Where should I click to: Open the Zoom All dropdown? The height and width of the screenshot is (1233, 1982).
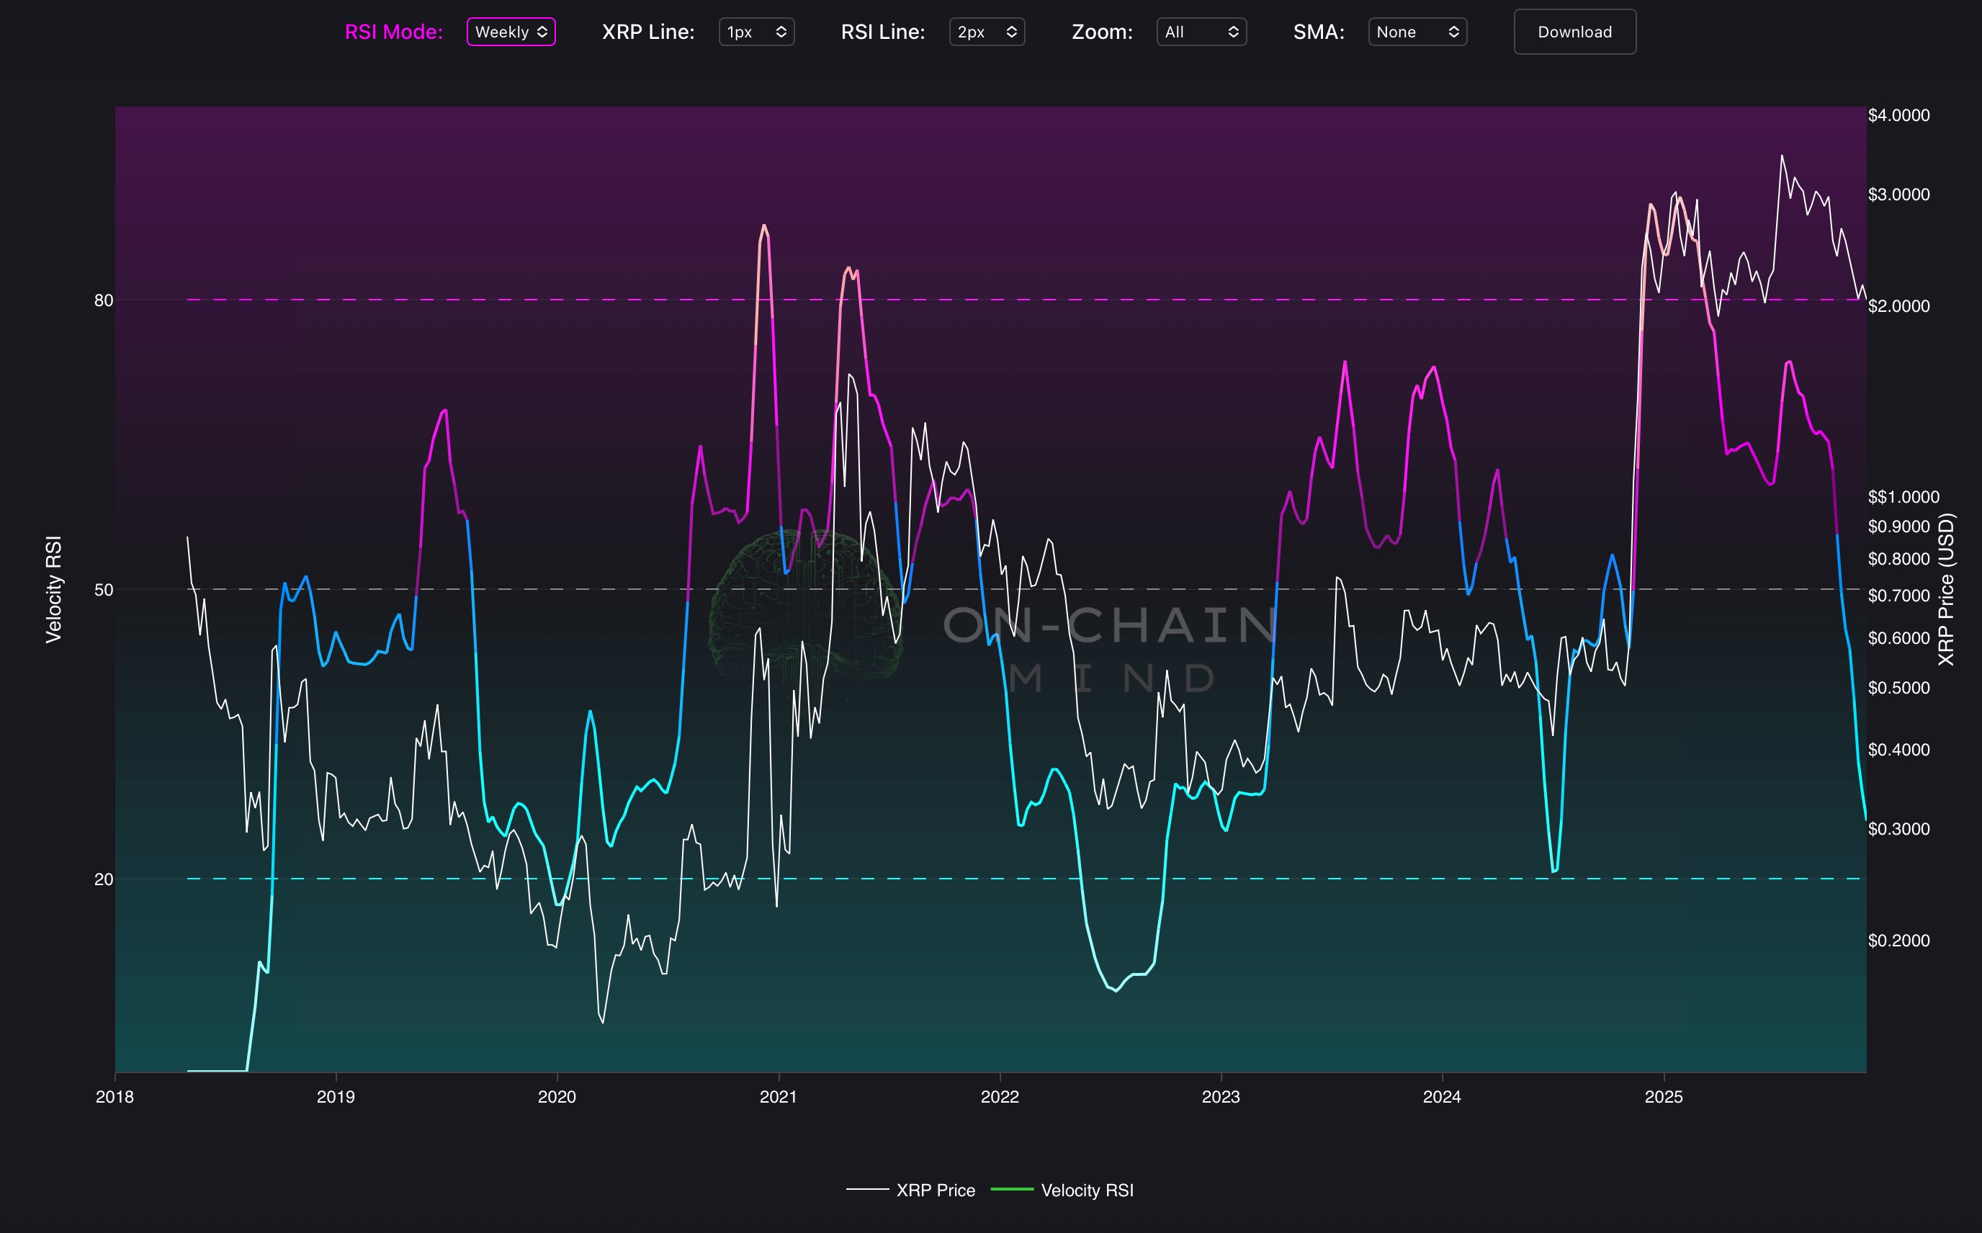click(x=1200, y=32)
